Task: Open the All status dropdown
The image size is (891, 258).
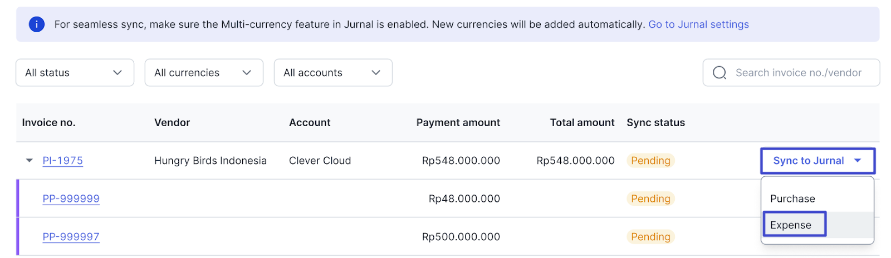Action: 75,73
